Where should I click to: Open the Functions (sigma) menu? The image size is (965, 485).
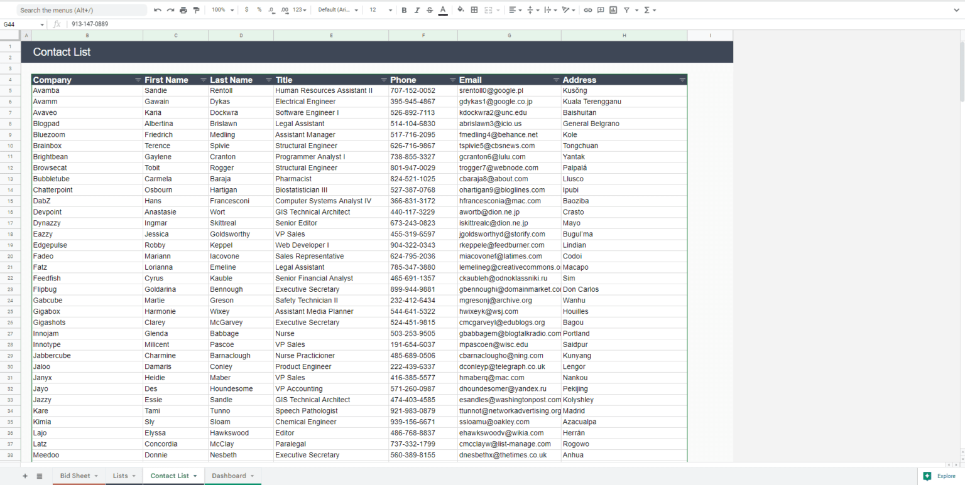648,9
